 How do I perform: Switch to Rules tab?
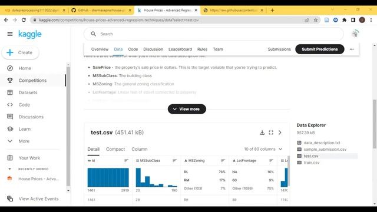202,49
